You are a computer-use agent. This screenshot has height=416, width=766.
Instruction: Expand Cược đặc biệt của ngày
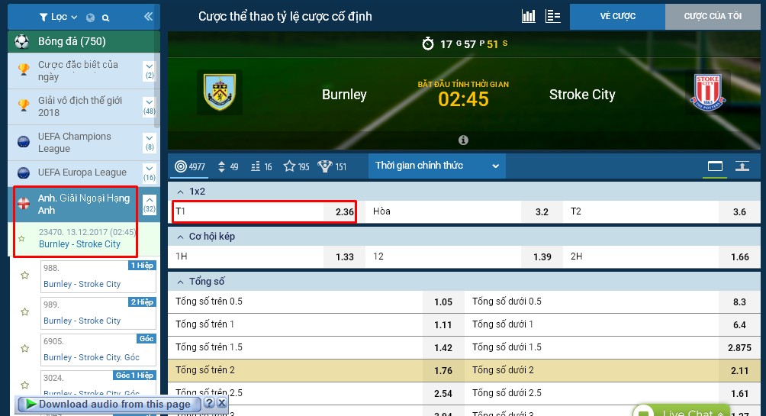point(150,71)
